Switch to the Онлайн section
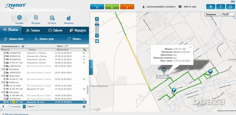The height and width of the screenshot is (115, 236). click(19, 20)
